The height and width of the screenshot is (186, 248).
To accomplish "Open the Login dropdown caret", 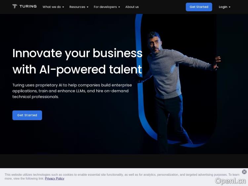I will (x=229, y=7).
